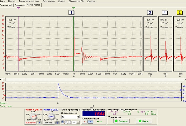The width and height of the screenshot is (186, 126).
Task: Select the cylinder 3 label box
Action: point(150,12)
